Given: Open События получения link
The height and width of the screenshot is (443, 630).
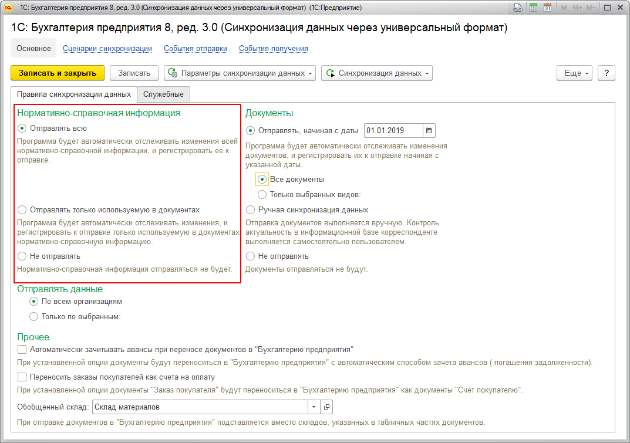Looking at the screenshot, I should point(273,48).
